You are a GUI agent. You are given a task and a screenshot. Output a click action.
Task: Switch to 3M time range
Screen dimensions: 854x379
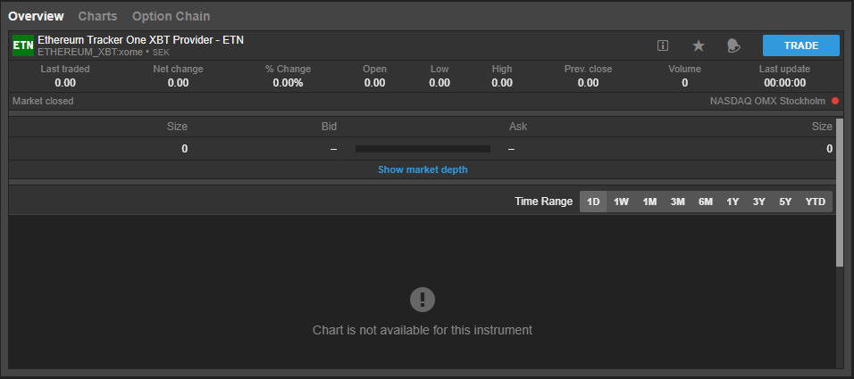pos(677,202)
